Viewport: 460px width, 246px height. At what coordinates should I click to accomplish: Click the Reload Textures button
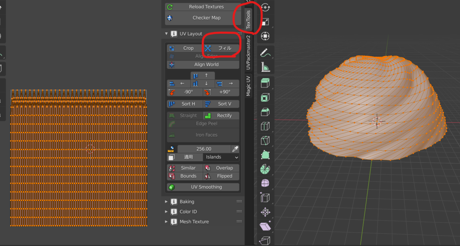(203, 7)
